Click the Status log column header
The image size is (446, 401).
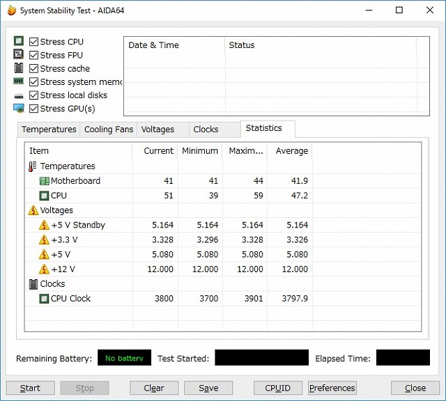[x=321, y=45]
